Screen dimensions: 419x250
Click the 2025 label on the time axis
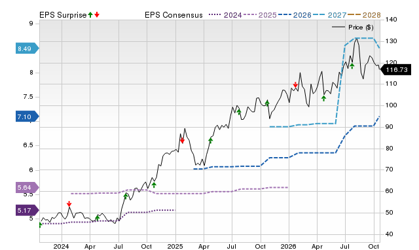[x=175, y=246]
